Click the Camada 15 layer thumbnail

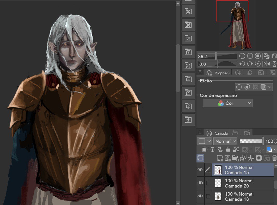(218, 170)
